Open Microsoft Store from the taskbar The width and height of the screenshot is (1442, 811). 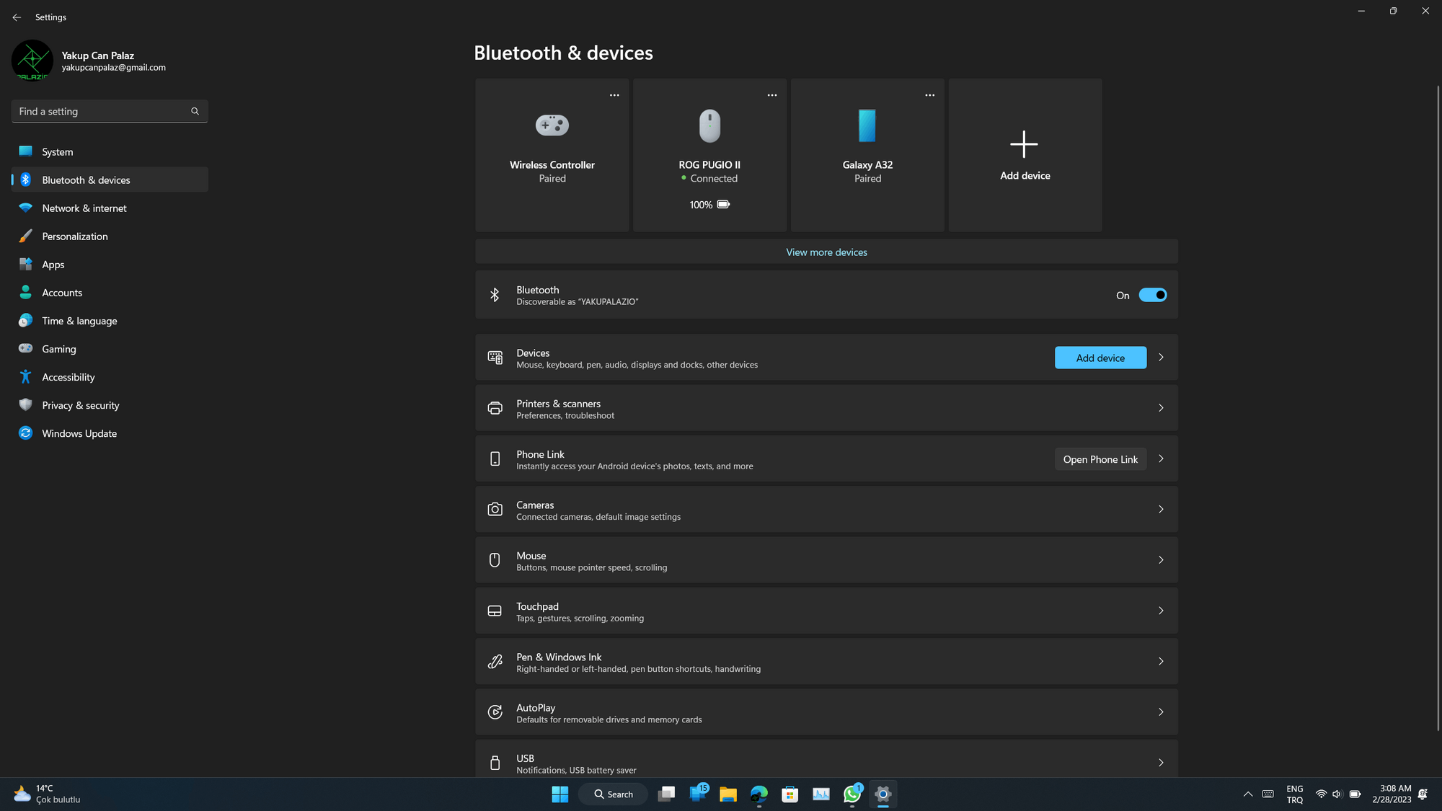click(790, 794)
